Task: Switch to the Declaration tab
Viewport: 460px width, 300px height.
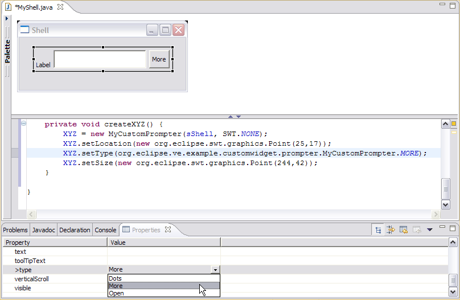Action: point(75,230)
